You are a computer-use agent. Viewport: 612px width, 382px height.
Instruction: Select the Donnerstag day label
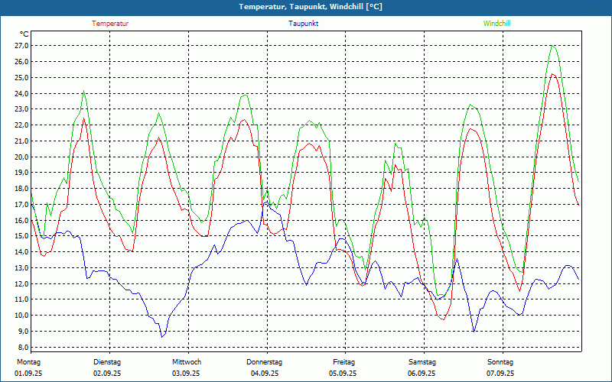click(265, 362)
